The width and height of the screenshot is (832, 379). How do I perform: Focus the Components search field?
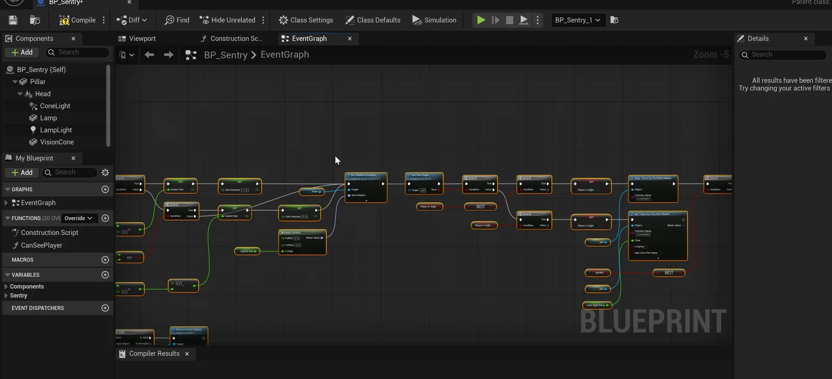point(77,53)
